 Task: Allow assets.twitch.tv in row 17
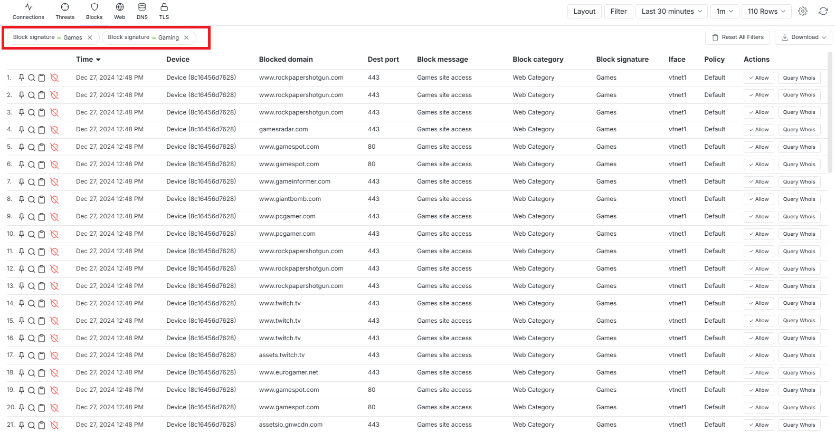tap(758, 355)
